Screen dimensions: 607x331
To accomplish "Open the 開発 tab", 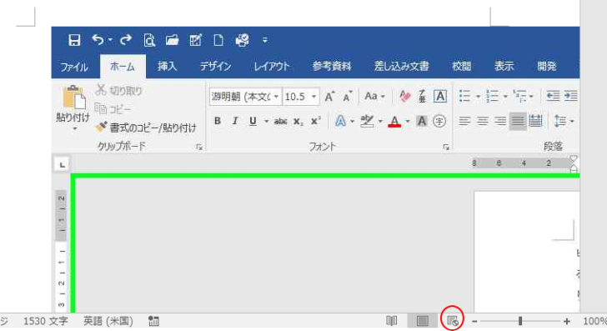I will click(x=547, y=66).
